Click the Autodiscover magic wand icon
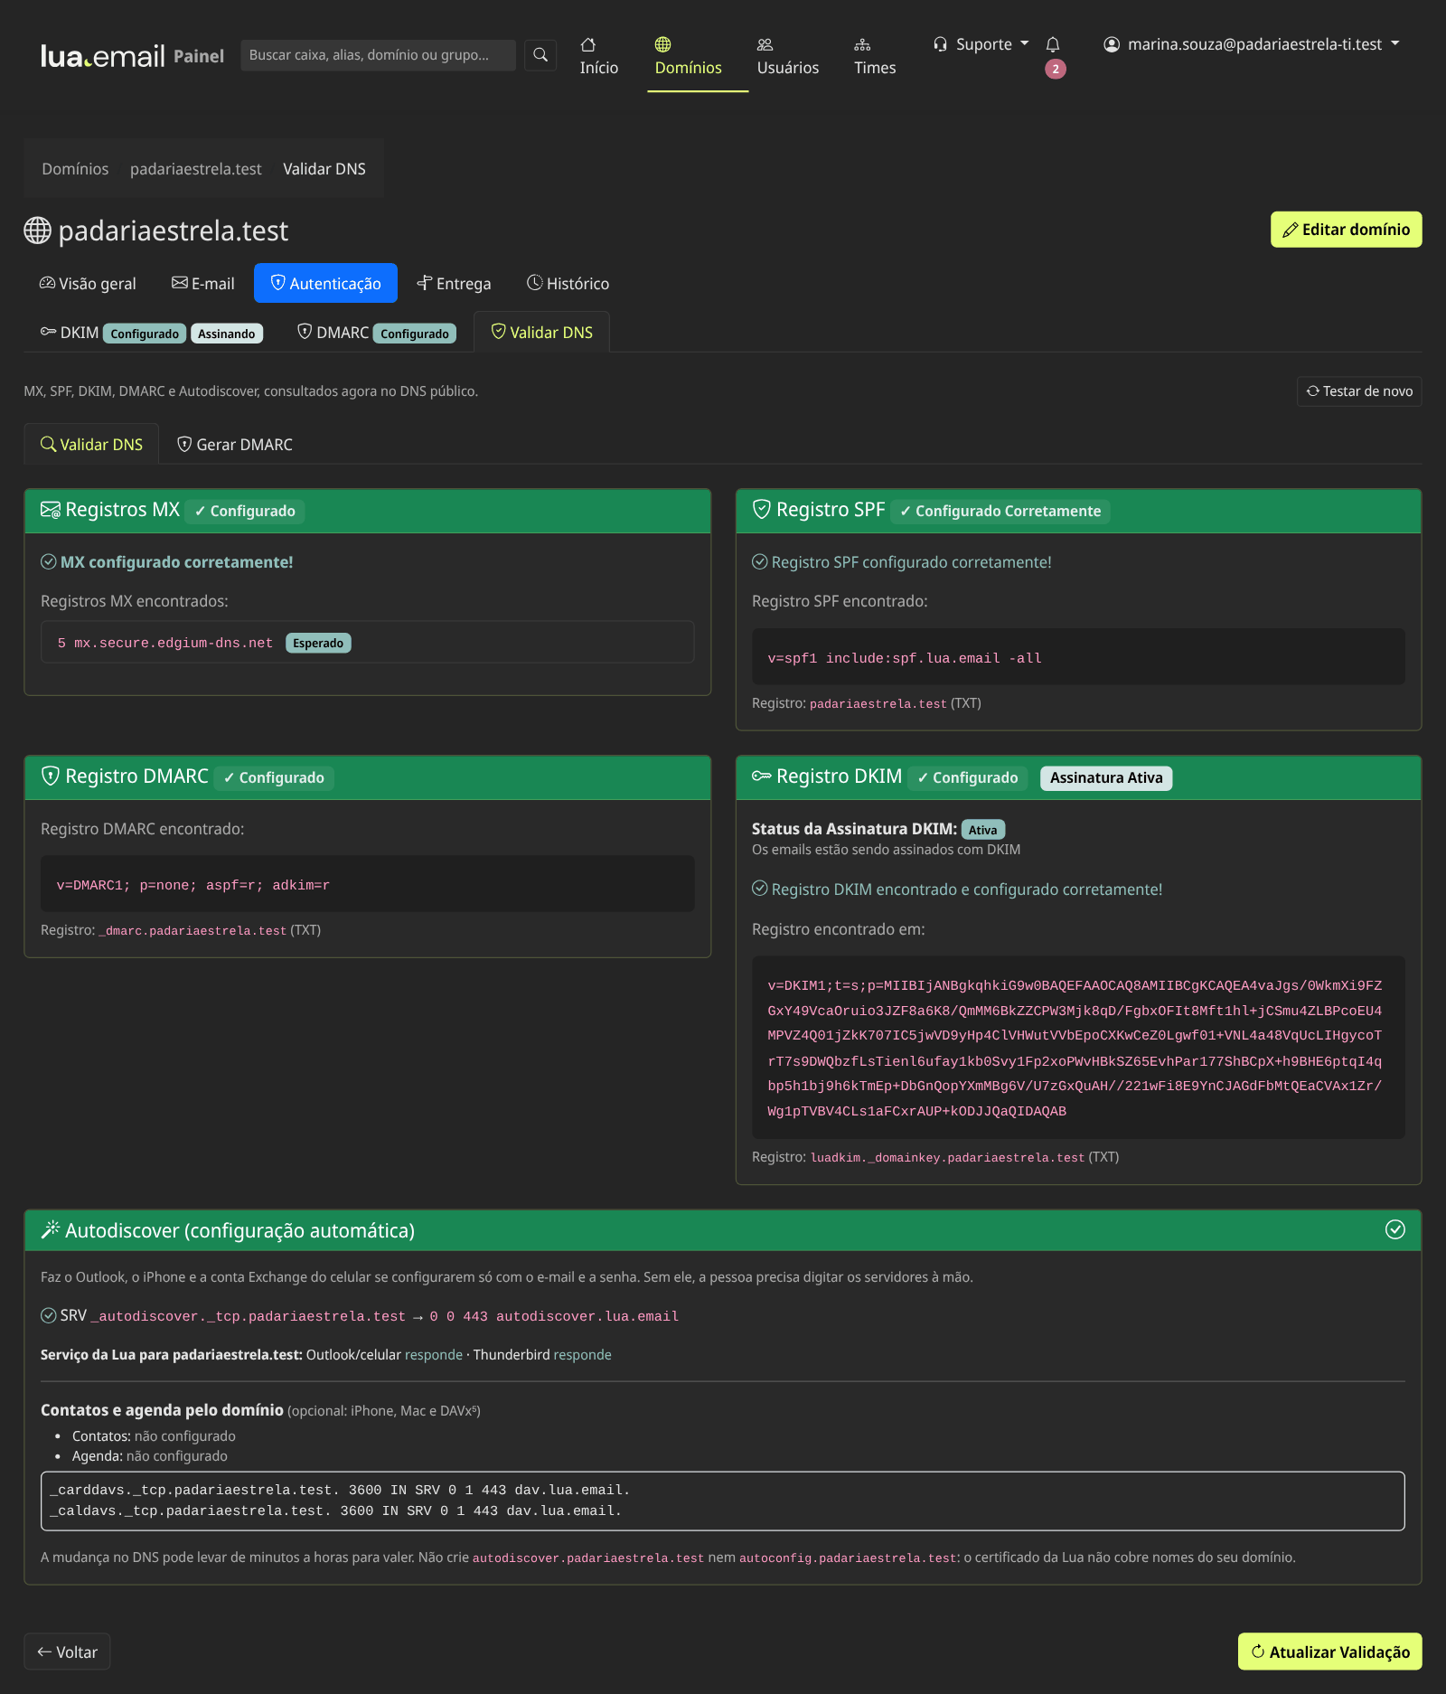This screenshot has height=1694, width=1446. coord(51,1229)
